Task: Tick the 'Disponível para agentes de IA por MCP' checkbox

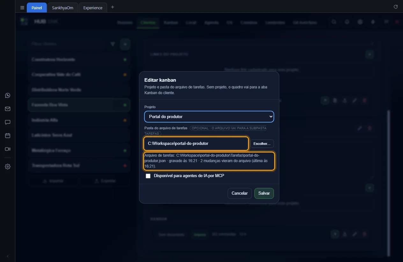Action: [148, 176]
